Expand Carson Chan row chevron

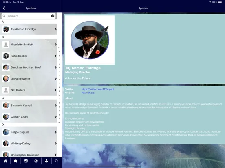click(55, 117)
